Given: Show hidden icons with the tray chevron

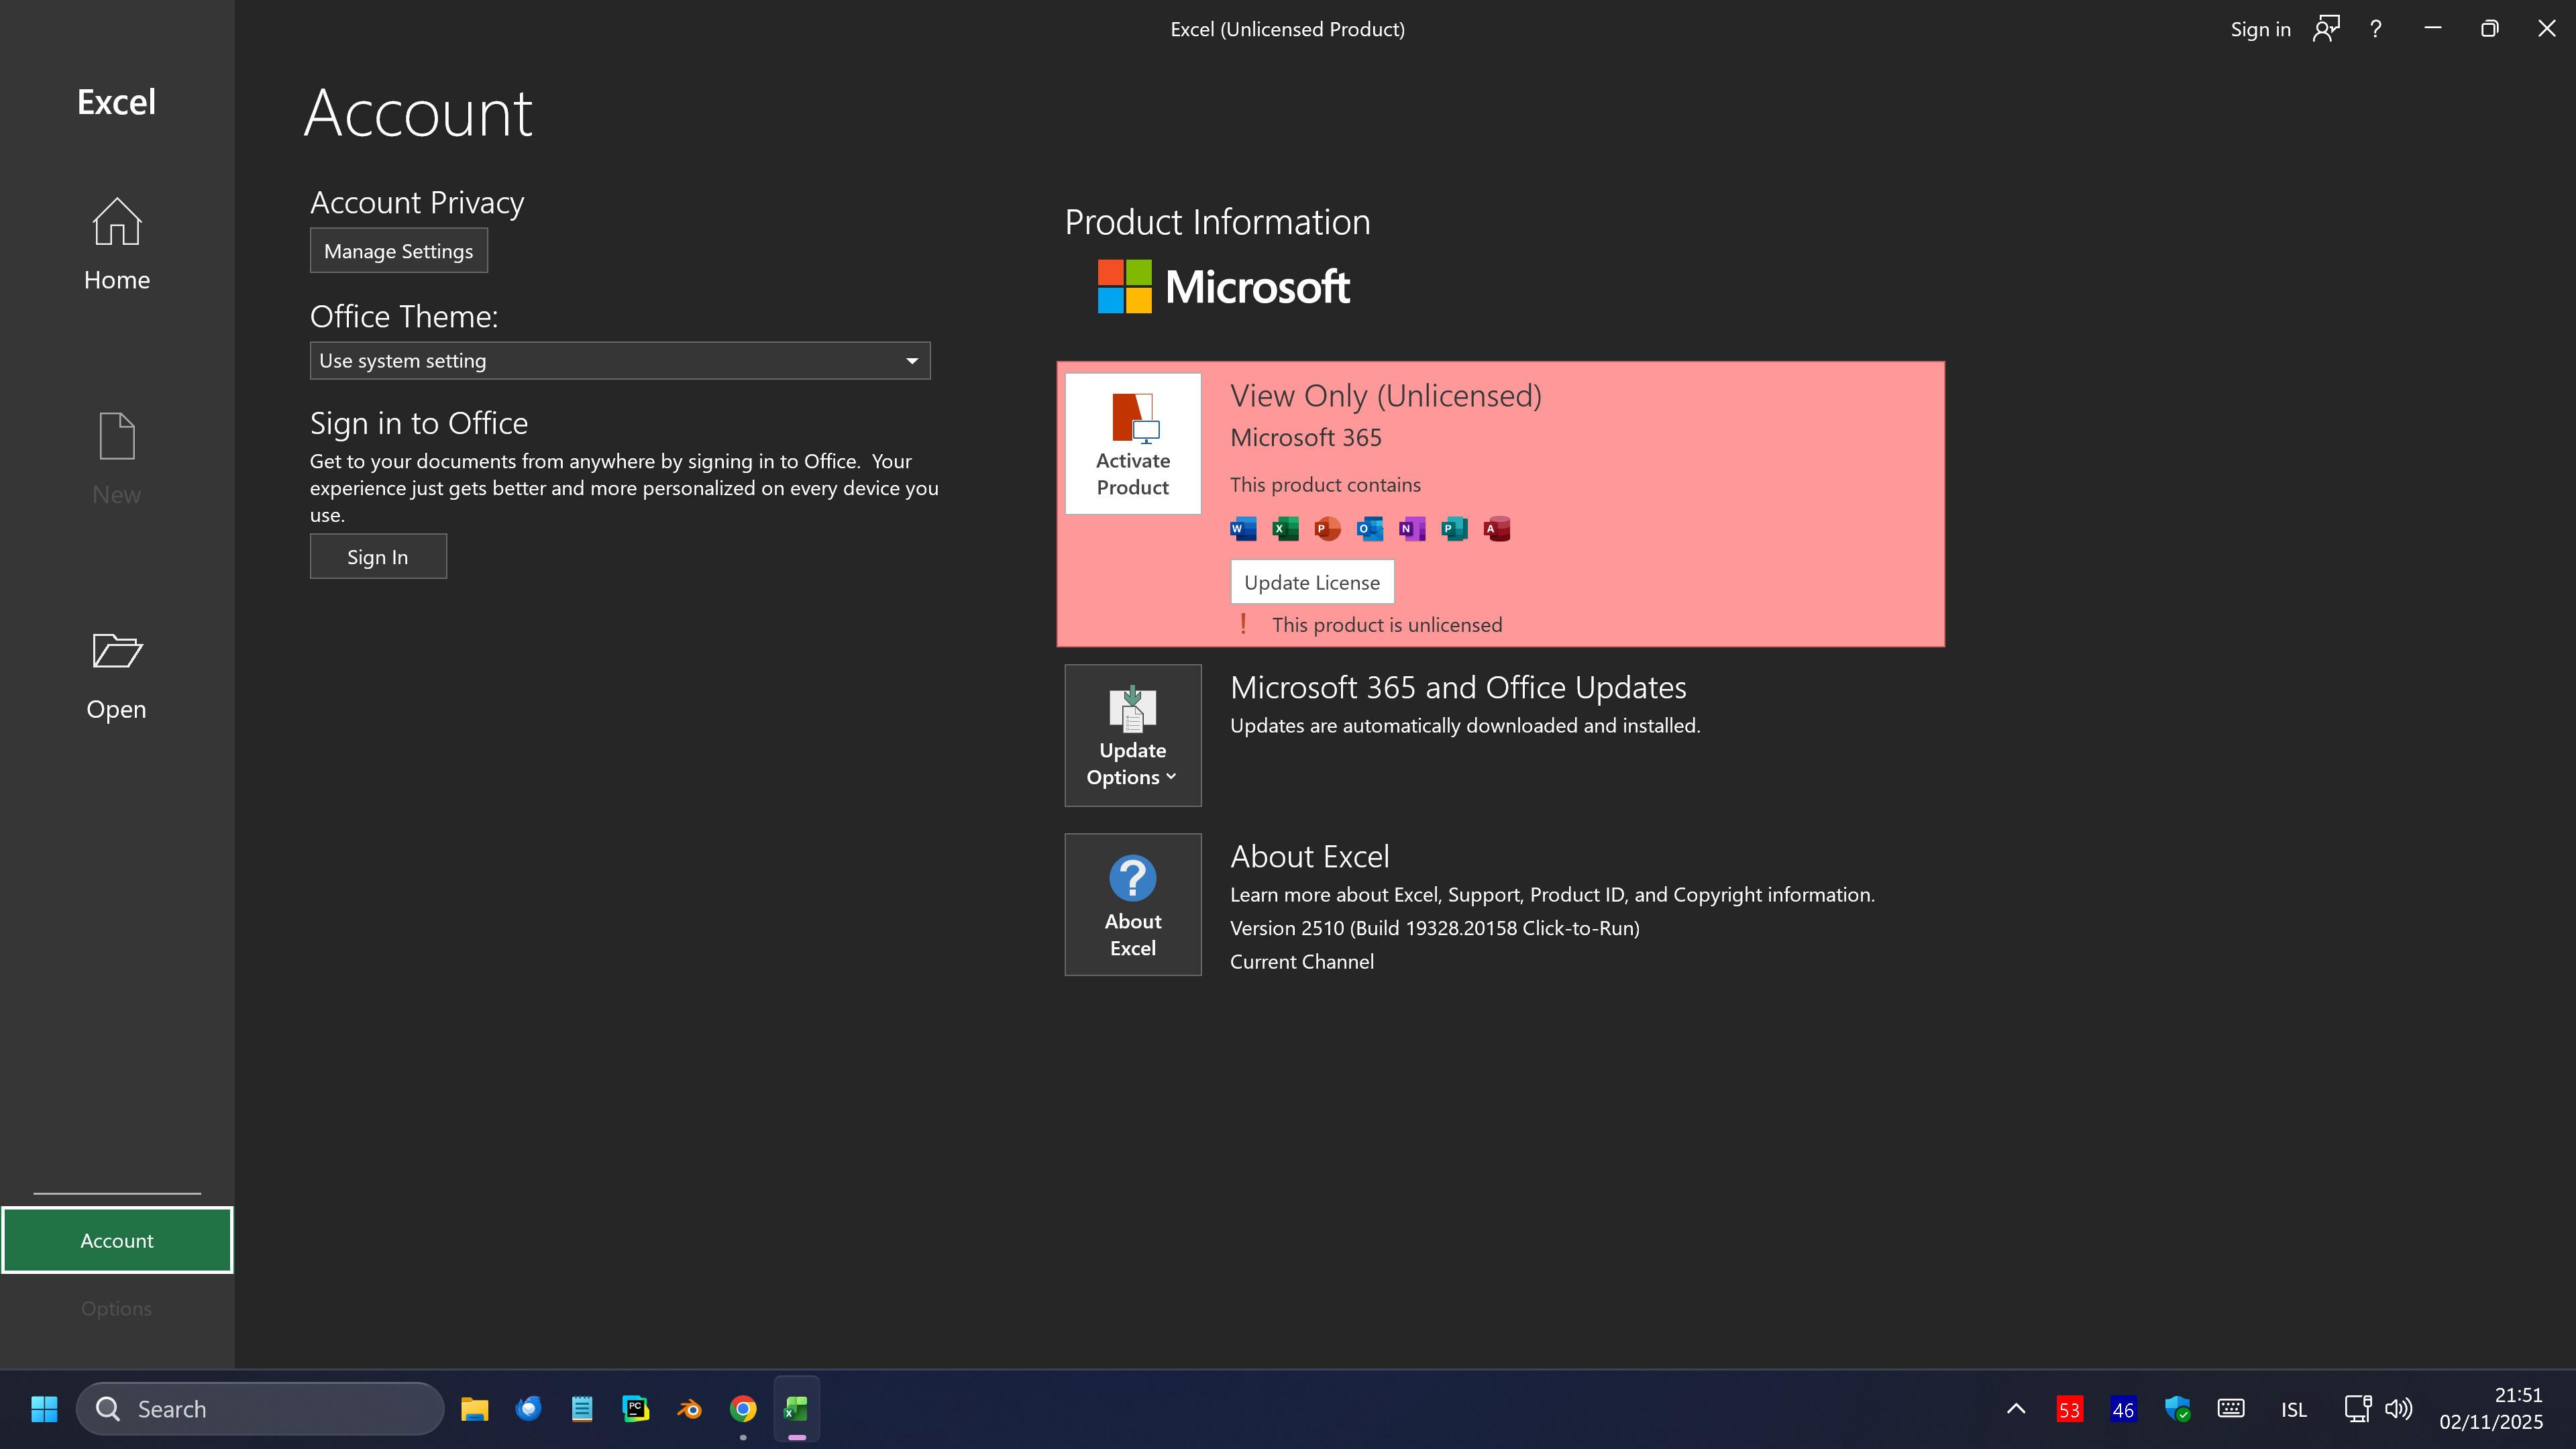Looking at the screenshot, I should (x=2016, y=1409).
